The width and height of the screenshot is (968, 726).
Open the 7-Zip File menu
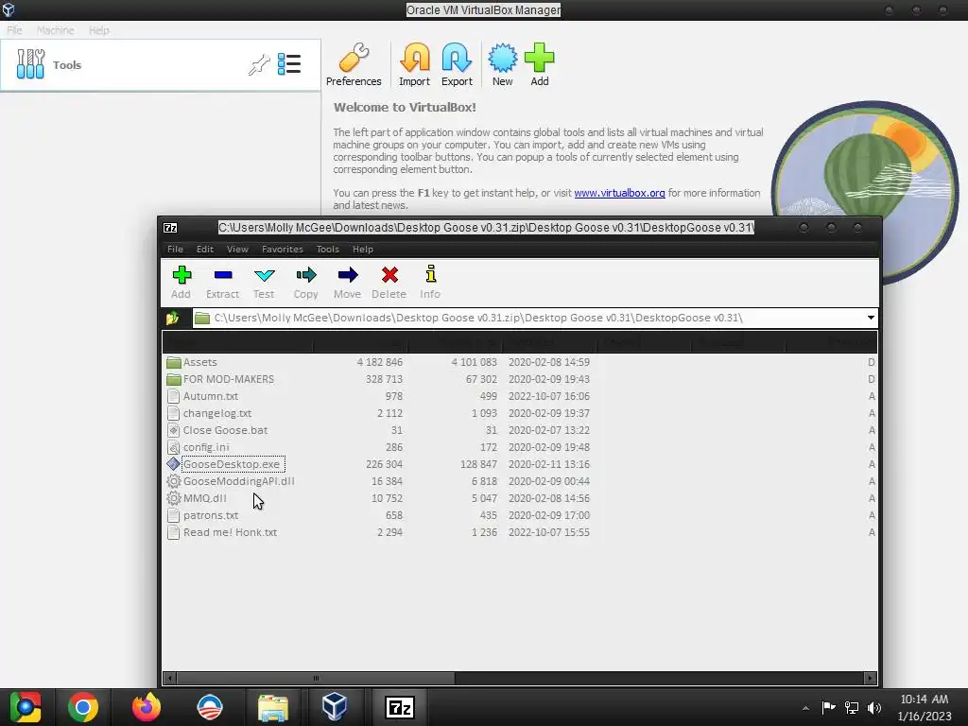pos(175,250)
